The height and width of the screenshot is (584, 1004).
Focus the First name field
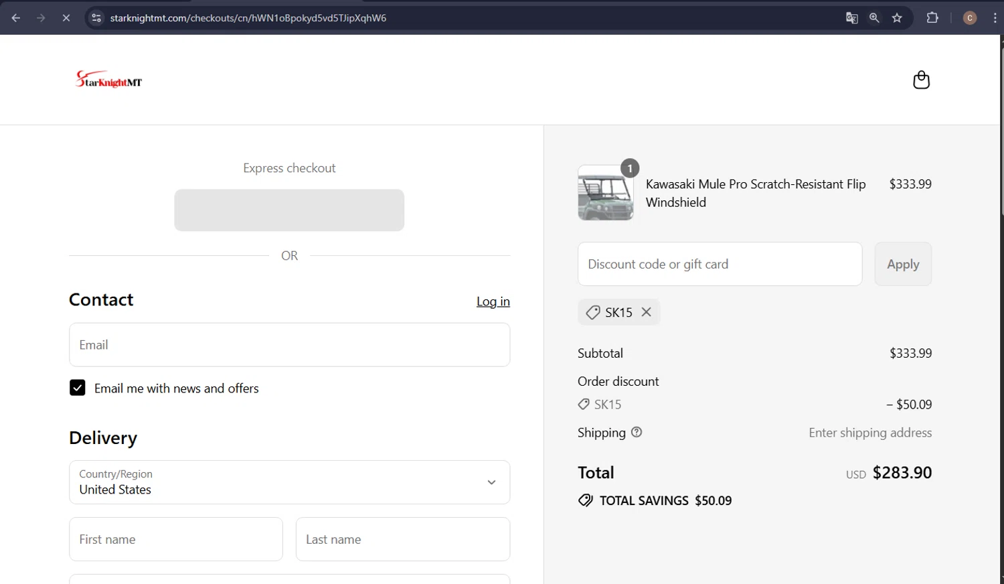pos(176,539)
